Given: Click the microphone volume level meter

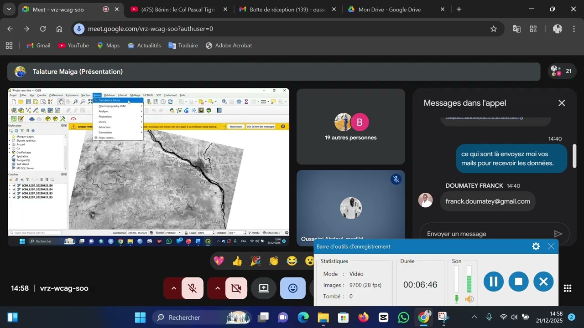Looking at the screenshot, I should [x=457, y=279].
